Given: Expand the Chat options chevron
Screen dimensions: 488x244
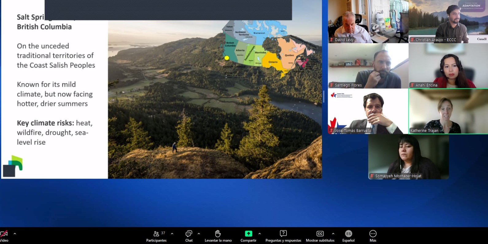Looking at the screenshot, I should tap(199, 234).
